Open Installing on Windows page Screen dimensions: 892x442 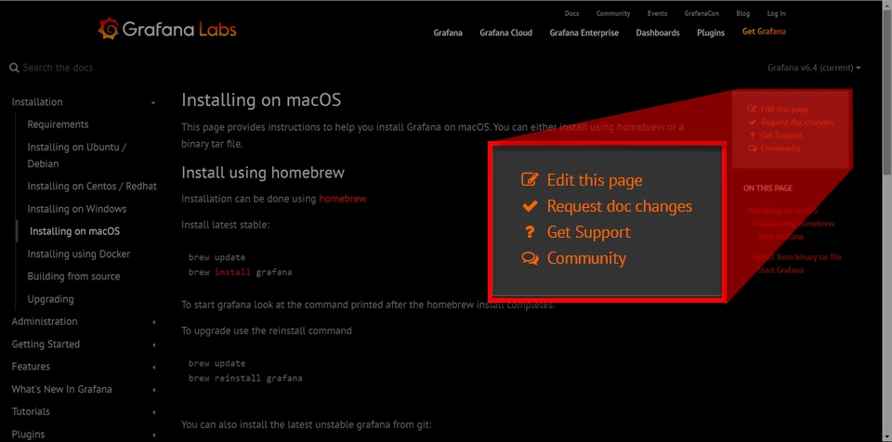[77, 209]
